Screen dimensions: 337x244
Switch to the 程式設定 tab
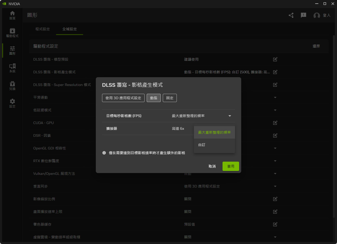pos(43,29)
